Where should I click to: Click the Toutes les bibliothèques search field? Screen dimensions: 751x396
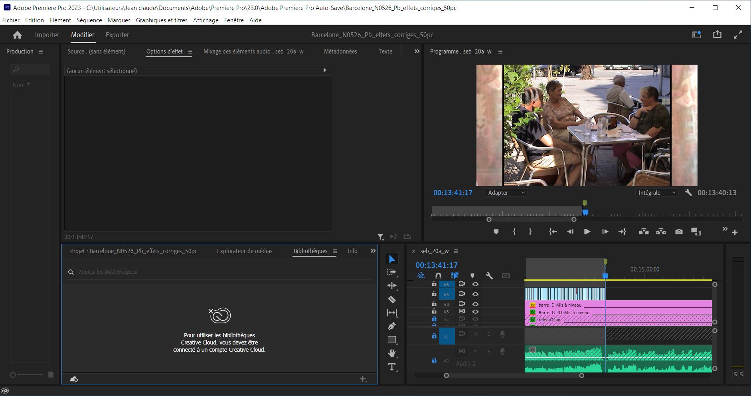coord(219,272)
